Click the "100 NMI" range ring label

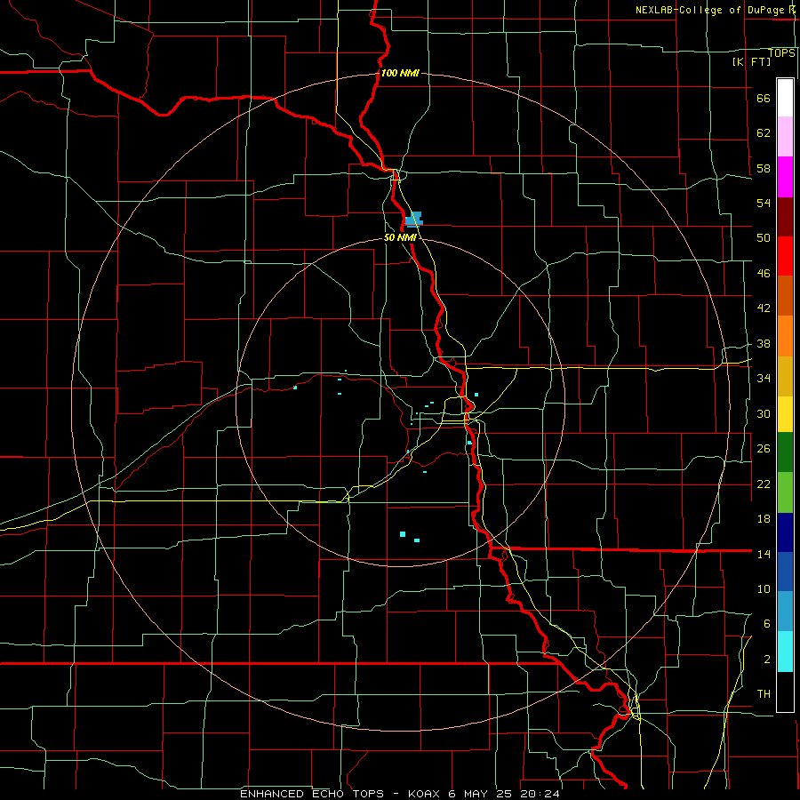pyautogui.click(x=400, y=73)
